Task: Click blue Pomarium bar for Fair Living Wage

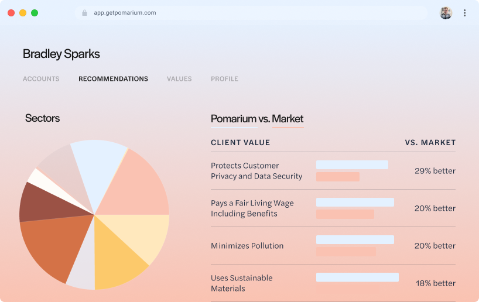Action: (x=355, y=202)
